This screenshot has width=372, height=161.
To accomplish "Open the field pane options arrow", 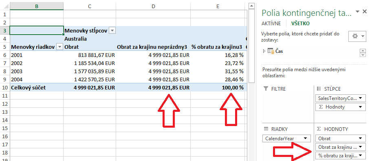I will pos(357,12).
